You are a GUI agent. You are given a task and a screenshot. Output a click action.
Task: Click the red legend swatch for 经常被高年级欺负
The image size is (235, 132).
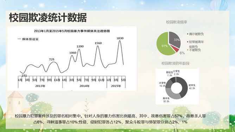(188, 42)
